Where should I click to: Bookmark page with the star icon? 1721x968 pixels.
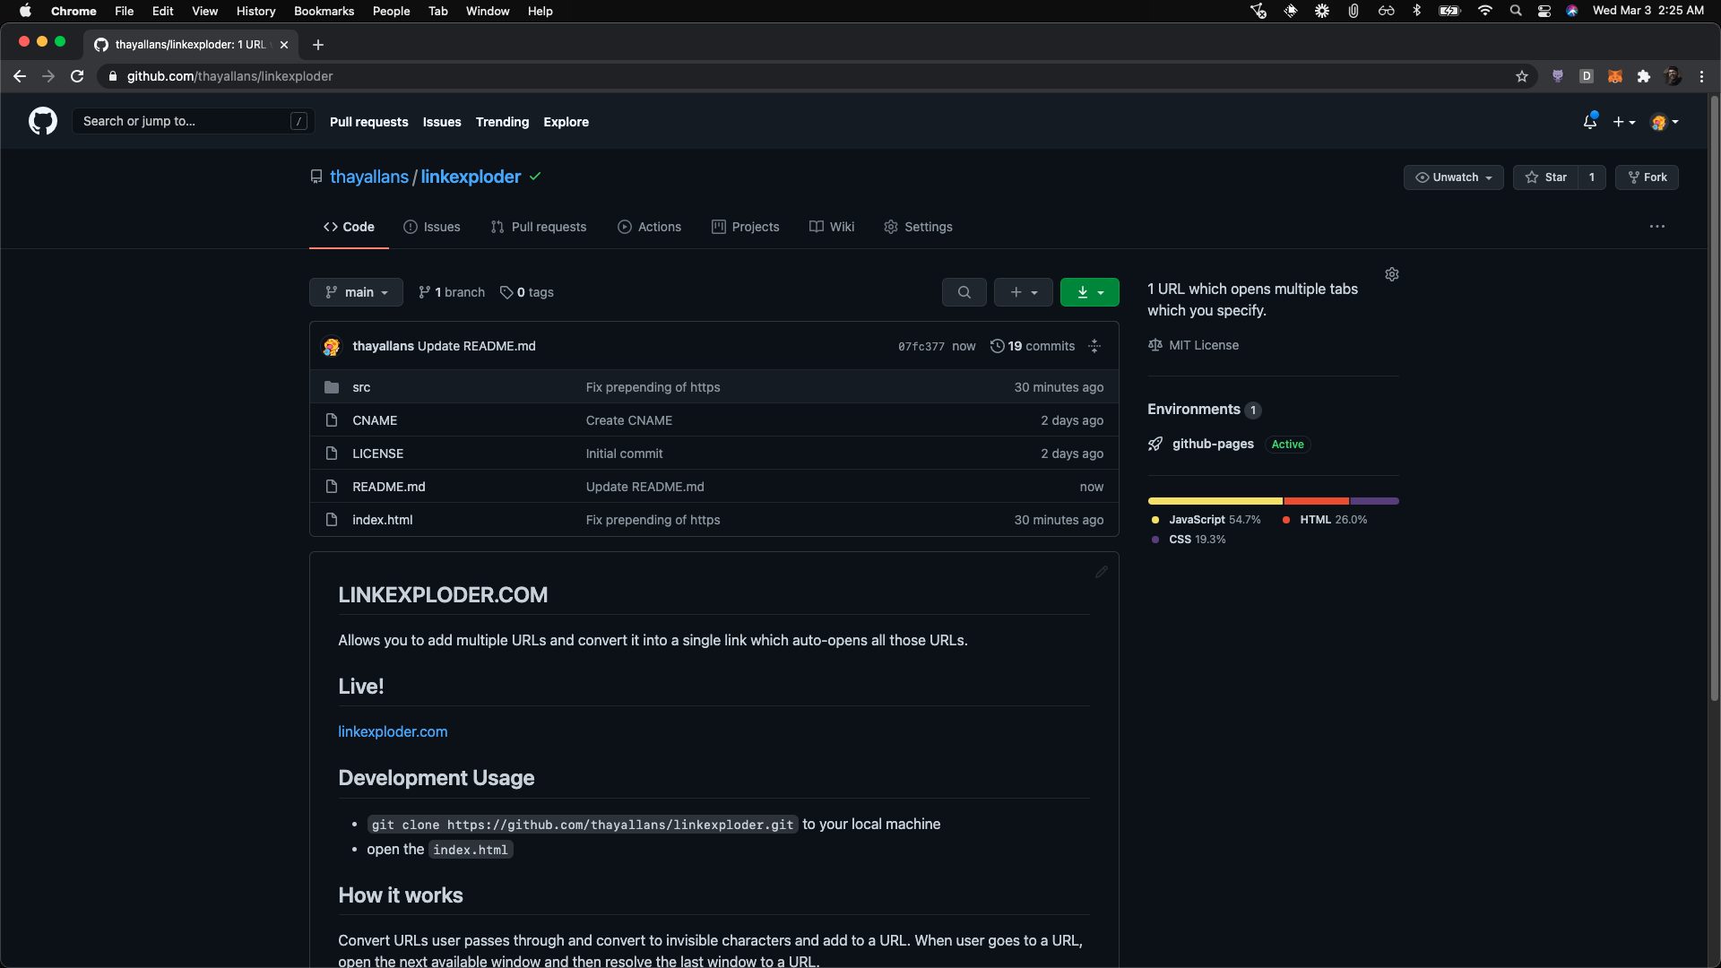1521,76
